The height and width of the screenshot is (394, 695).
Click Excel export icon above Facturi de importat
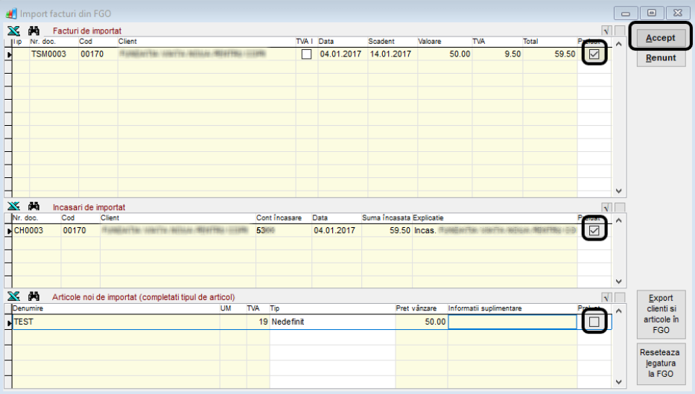pyautogui.click(x=13, y=31)
